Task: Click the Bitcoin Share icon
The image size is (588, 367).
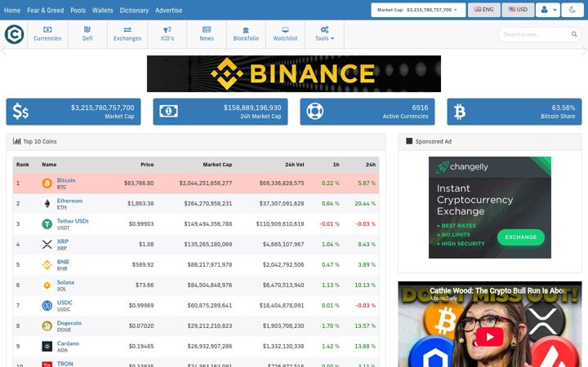Action: pos(460,112)
